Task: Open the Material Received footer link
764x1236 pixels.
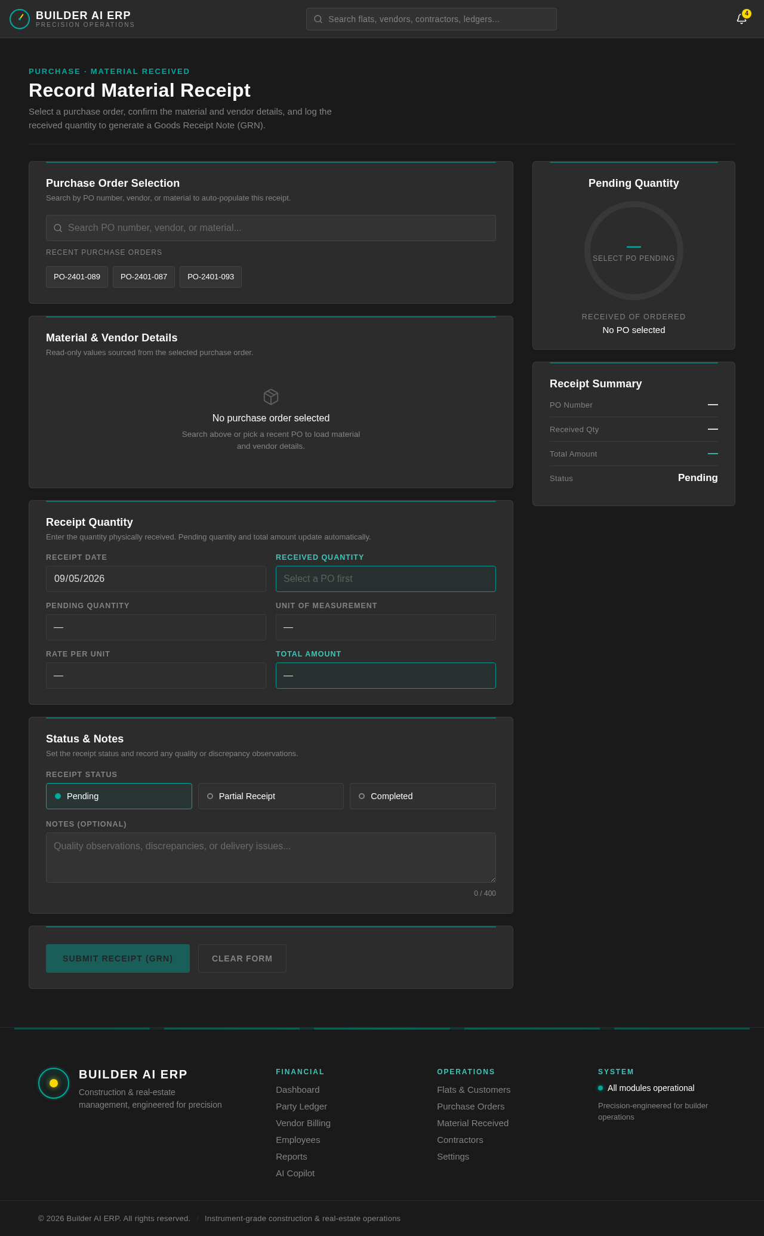Action: point(473,1123)
